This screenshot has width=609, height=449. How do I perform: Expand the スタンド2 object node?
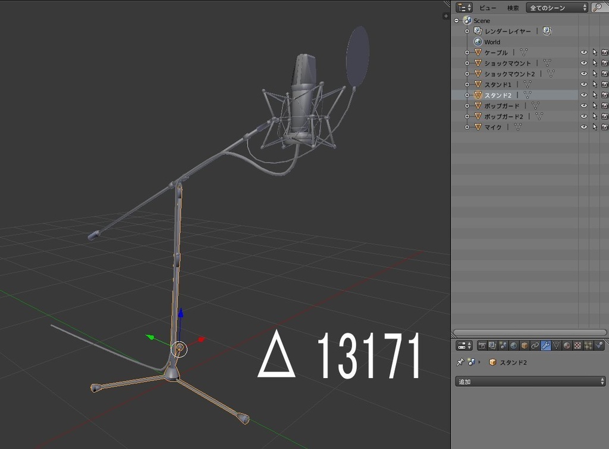[x=467, y=95]
